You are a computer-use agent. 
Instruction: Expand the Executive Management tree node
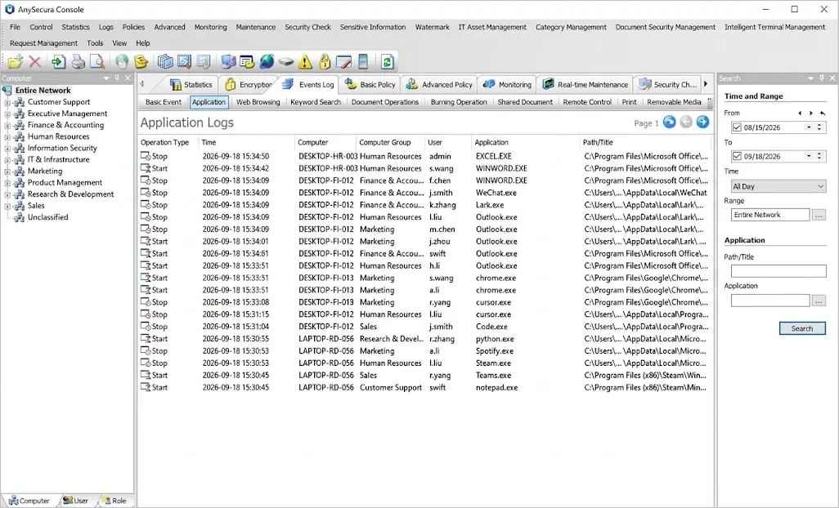click(7, 114)
